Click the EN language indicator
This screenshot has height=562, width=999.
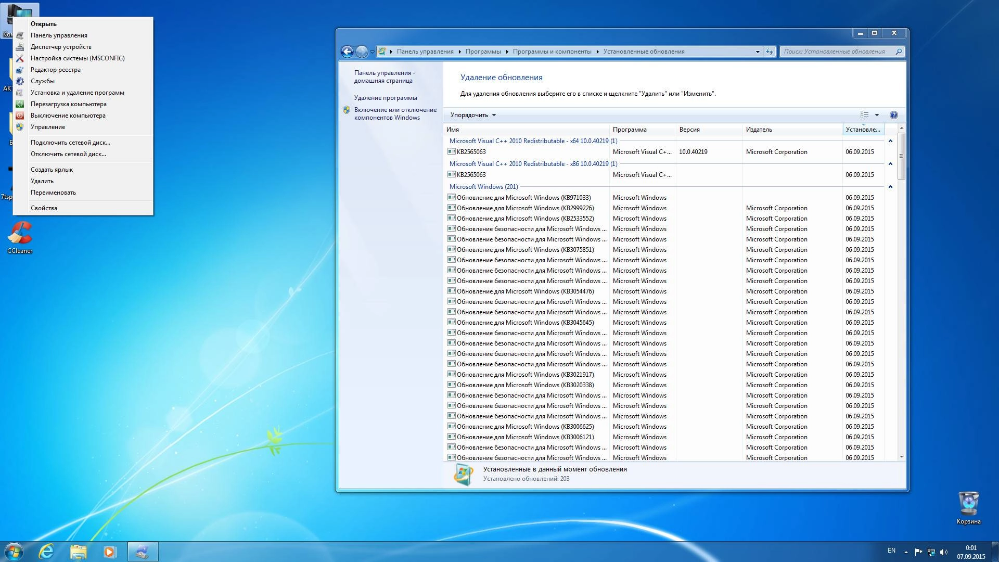pyautogui.click(x=891, y=551)
